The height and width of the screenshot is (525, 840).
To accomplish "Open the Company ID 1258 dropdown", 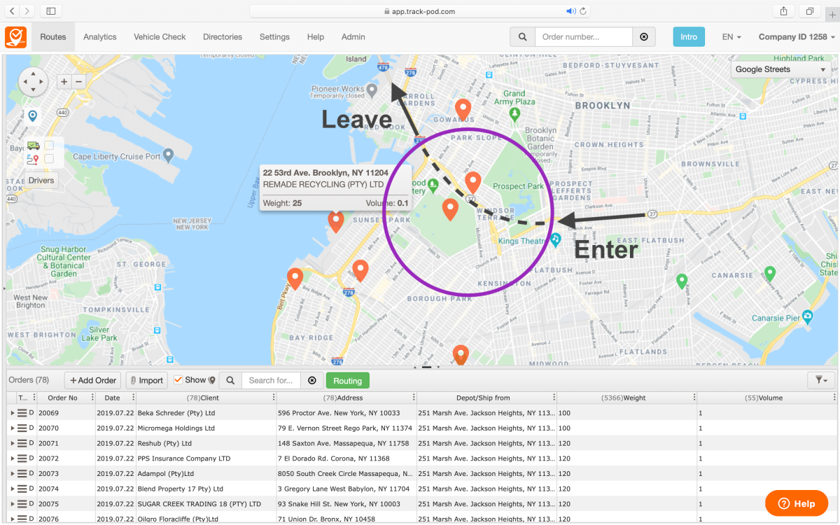I will tap(797, 37).
